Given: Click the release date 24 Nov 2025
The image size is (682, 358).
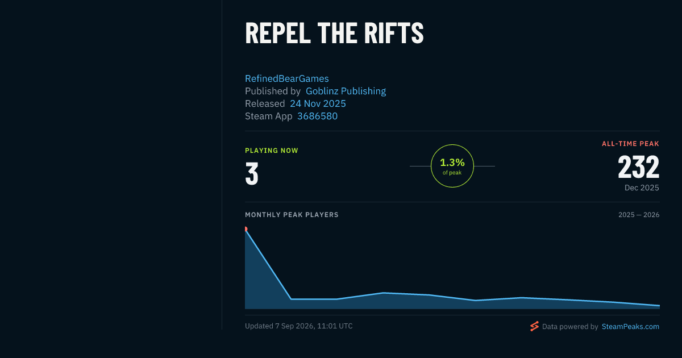Looking at the screenshot, I should [318, 103].
